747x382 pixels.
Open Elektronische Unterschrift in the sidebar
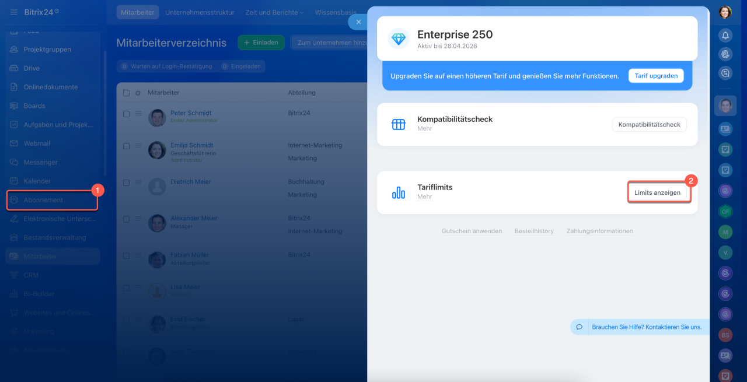coord(53,219)
